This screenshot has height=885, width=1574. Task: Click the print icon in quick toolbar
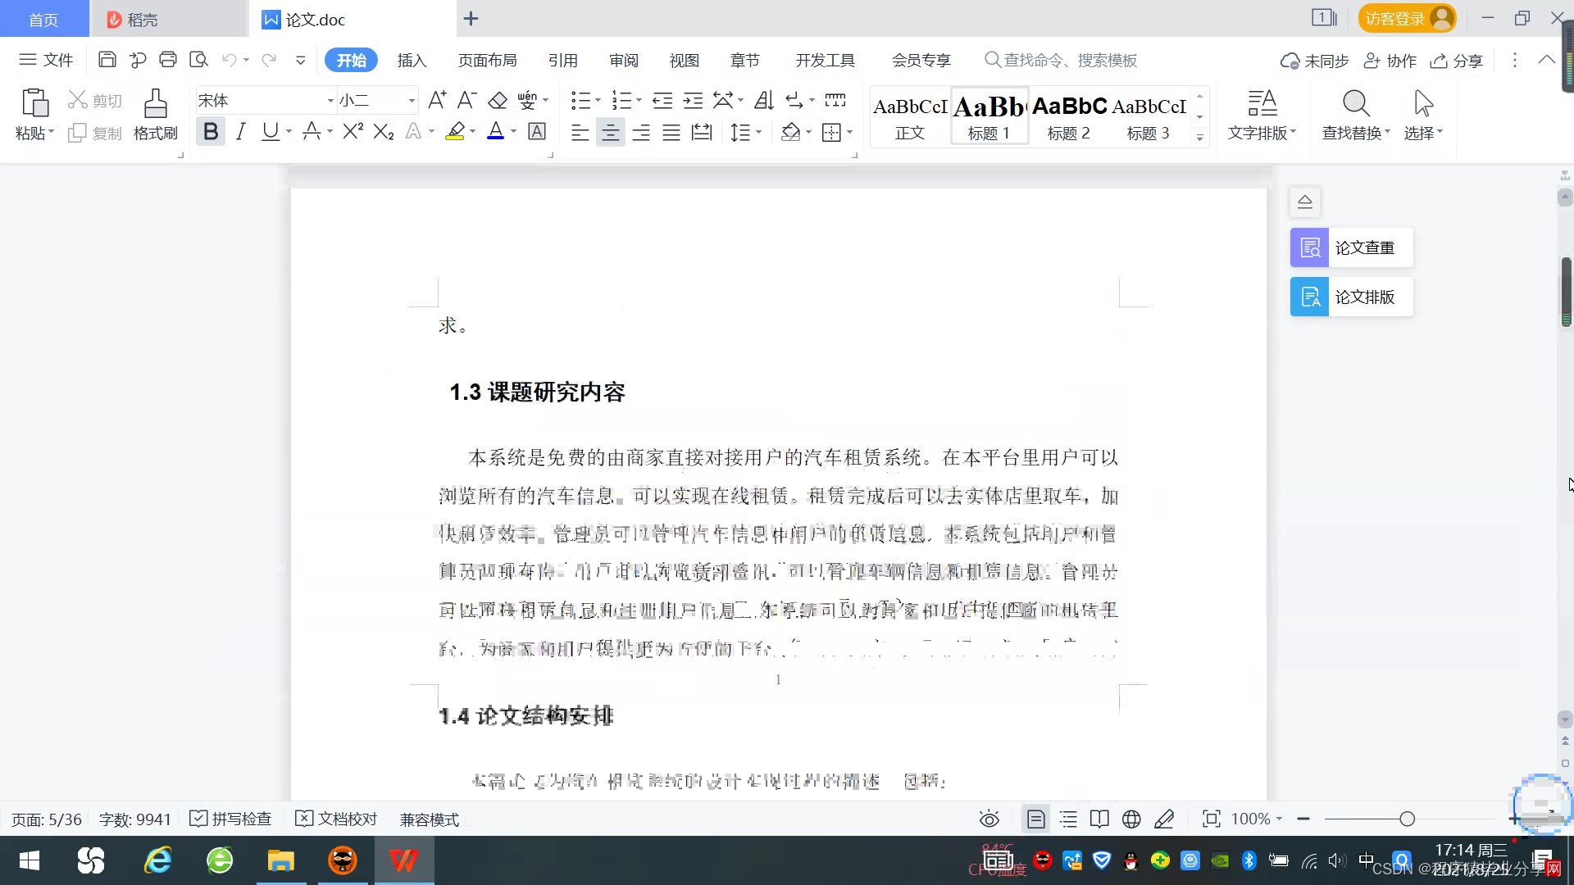click(x=168, y=60)
